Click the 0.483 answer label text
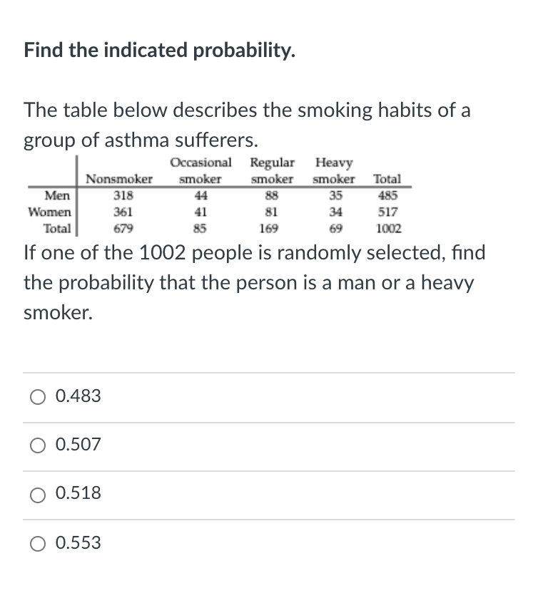This screenshot has height=593, width=538. pos(77,396)
